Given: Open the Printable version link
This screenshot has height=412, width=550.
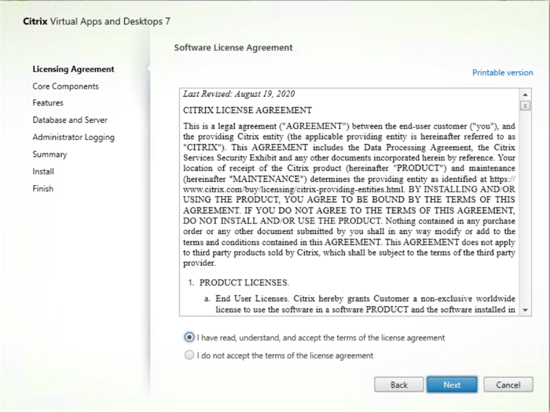Looking at the screenshot, I should pos(503,72).
